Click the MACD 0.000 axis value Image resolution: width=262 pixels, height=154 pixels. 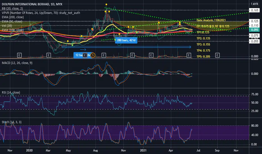[255, 74]
